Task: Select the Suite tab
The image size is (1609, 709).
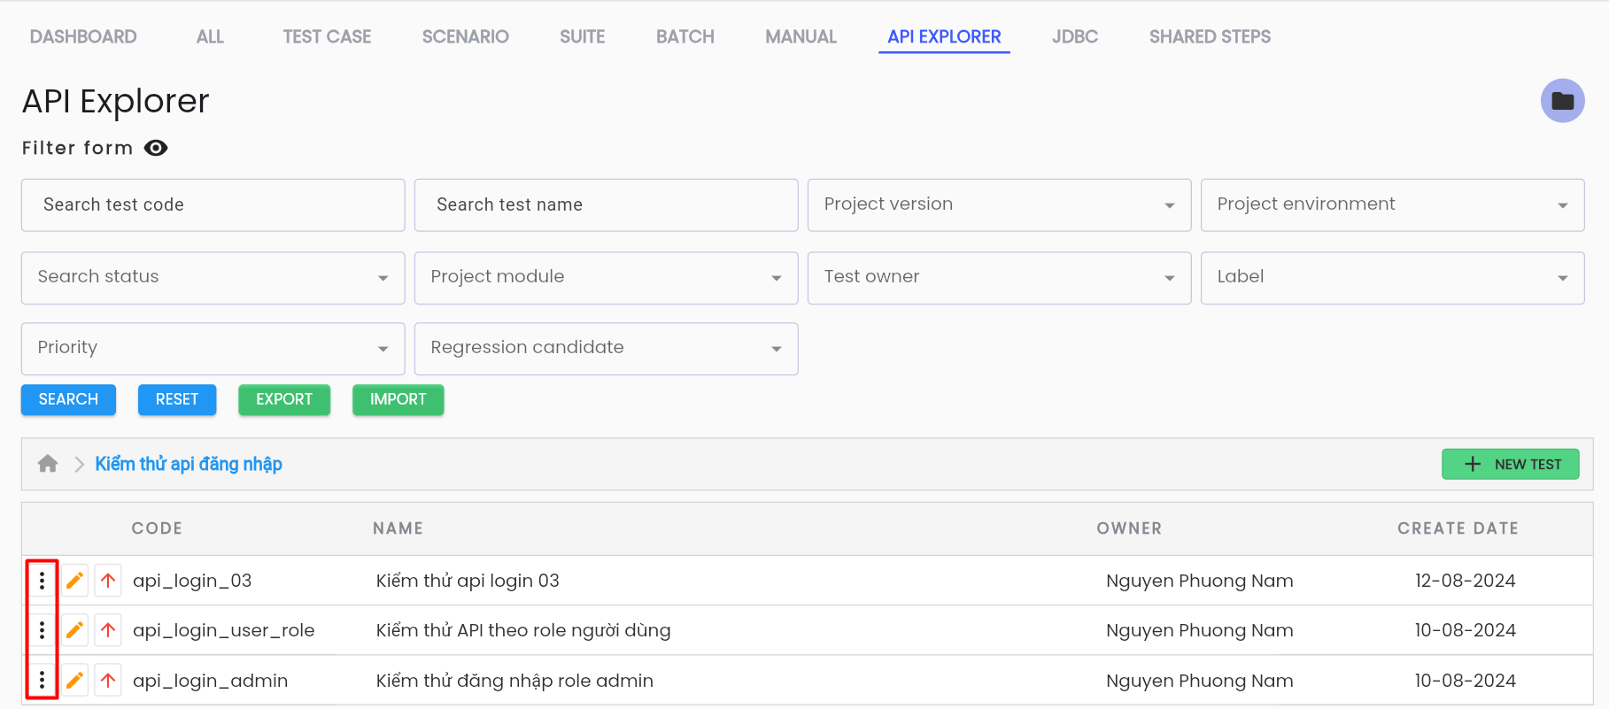Action: [x=582, y=36]
